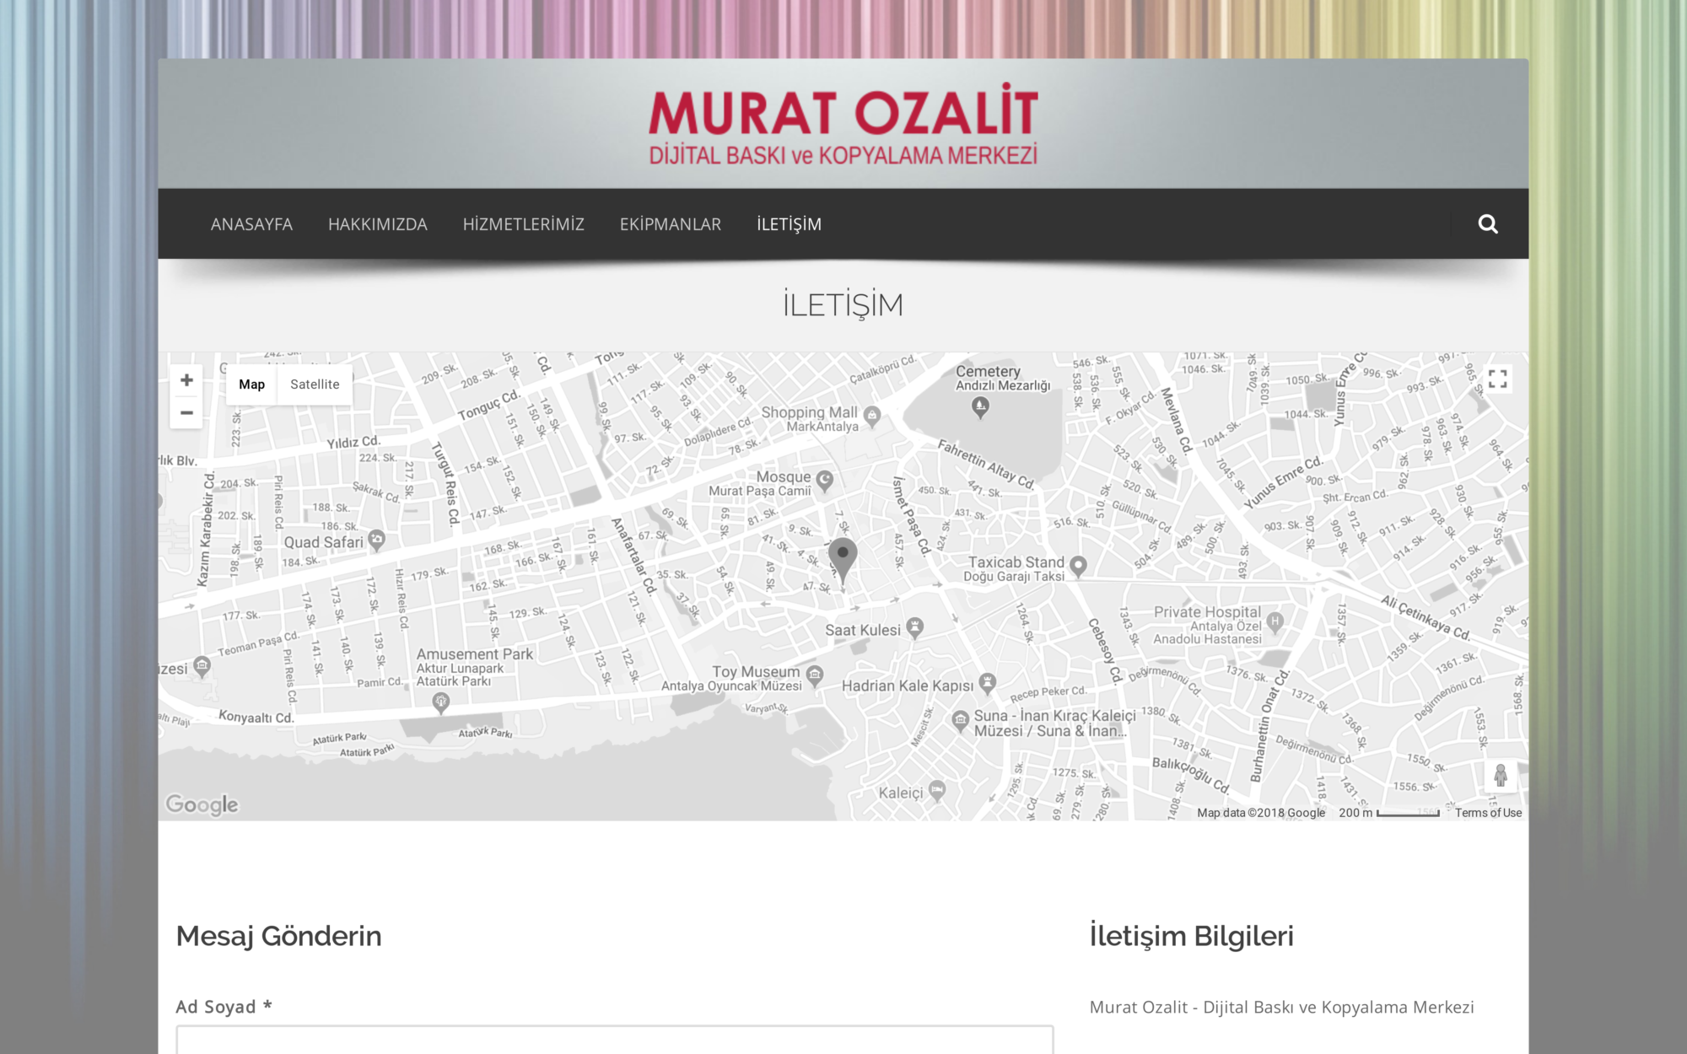1687x1054 pixels.
Task: Click the Shopping Mall map label
Action: click(x=809, y=412)
